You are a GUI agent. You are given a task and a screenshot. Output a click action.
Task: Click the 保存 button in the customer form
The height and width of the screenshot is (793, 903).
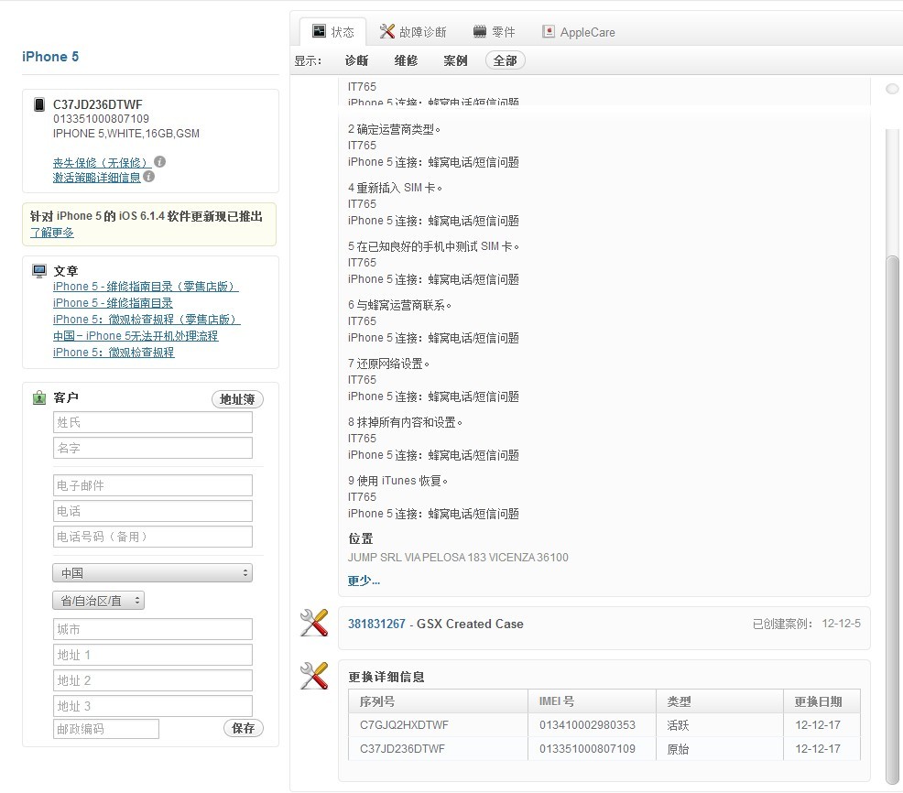tap(243, 728)
